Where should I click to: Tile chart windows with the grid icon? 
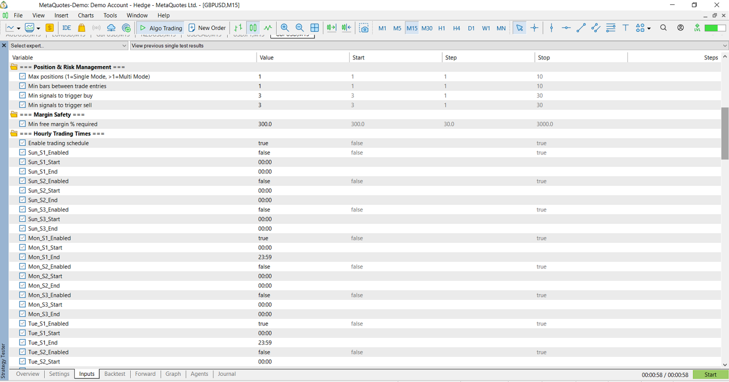pos(315,28)
